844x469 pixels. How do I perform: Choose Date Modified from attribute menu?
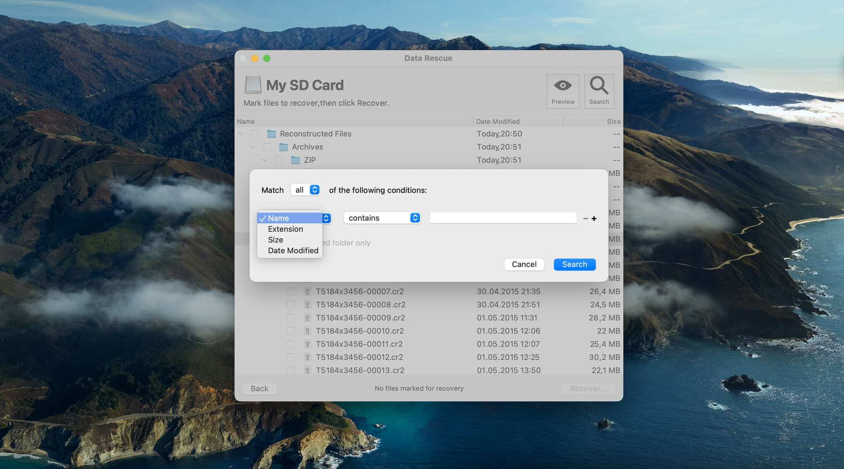coord(290,251)
